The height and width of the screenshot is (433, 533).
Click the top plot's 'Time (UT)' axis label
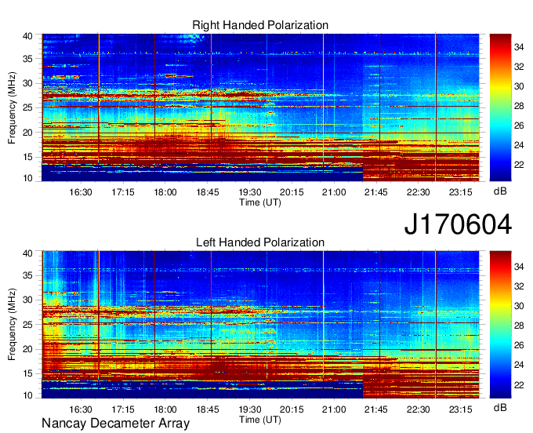[x=260, y=202]
